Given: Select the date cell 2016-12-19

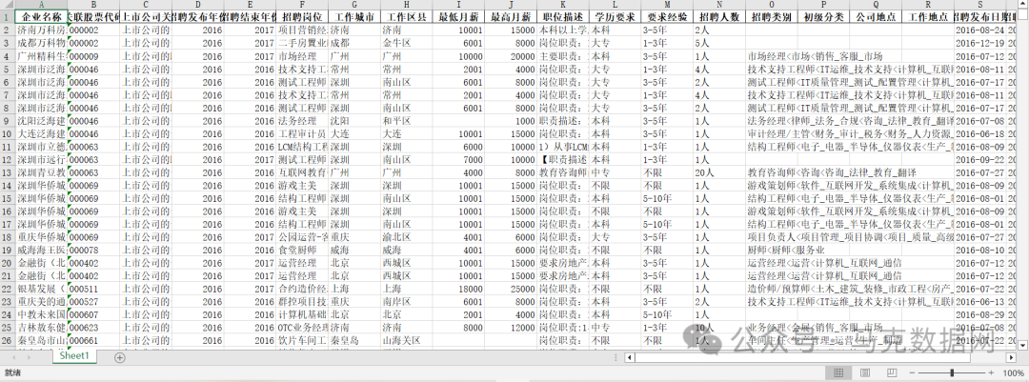Looking at the screenshot, I should tap(979, 43).
